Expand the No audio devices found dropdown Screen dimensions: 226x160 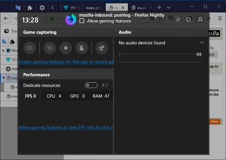click(x=202, y=43)
